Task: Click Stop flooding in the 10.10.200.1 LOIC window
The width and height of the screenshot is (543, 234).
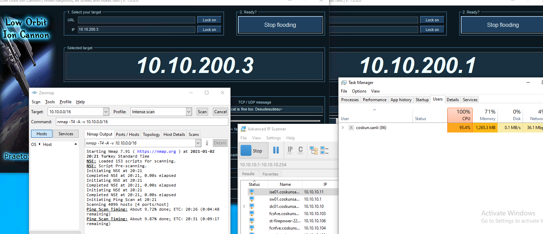Action: pyautogui.click(x=502, y=25)
